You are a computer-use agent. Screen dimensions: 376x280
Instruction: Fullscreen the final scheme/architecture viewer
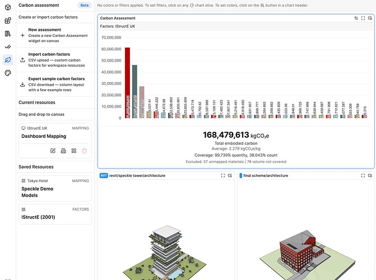click(x=363, y=175)
